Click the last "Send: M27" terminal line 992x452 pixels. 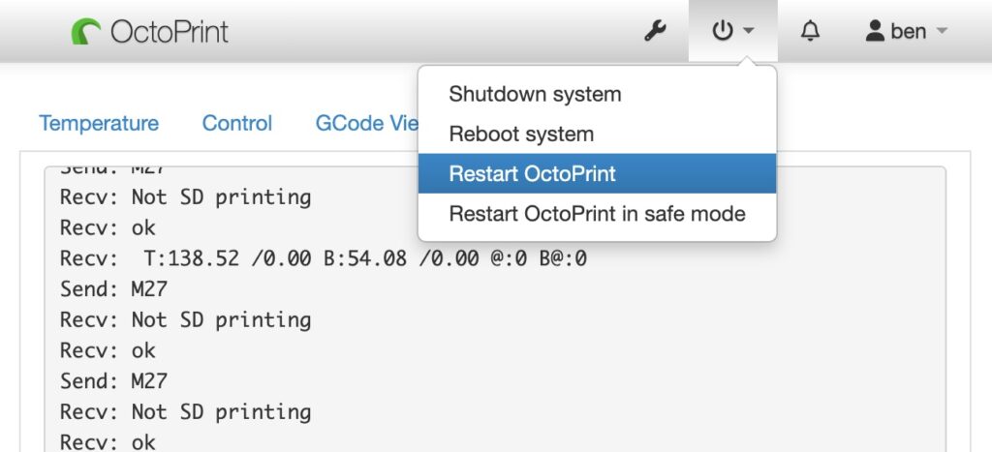click(x=113, y=381)
